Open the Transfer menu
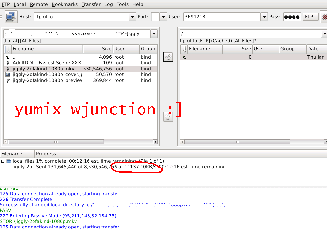Image resolution: width=327 pixels, height=235 pixels. pos(91,4)
